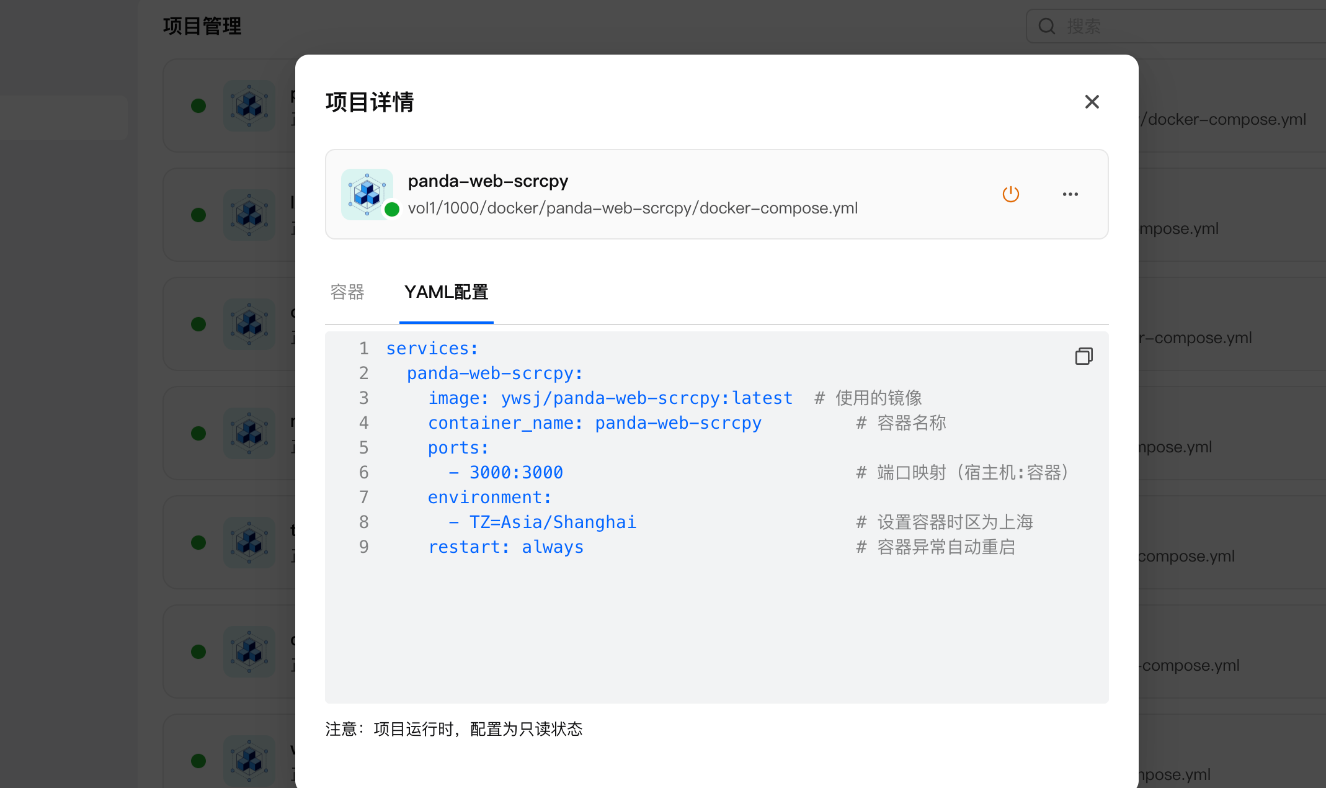Open the three-dot more options menu
This screenshot has width=1326, height=788.
tap(1070, 194)
